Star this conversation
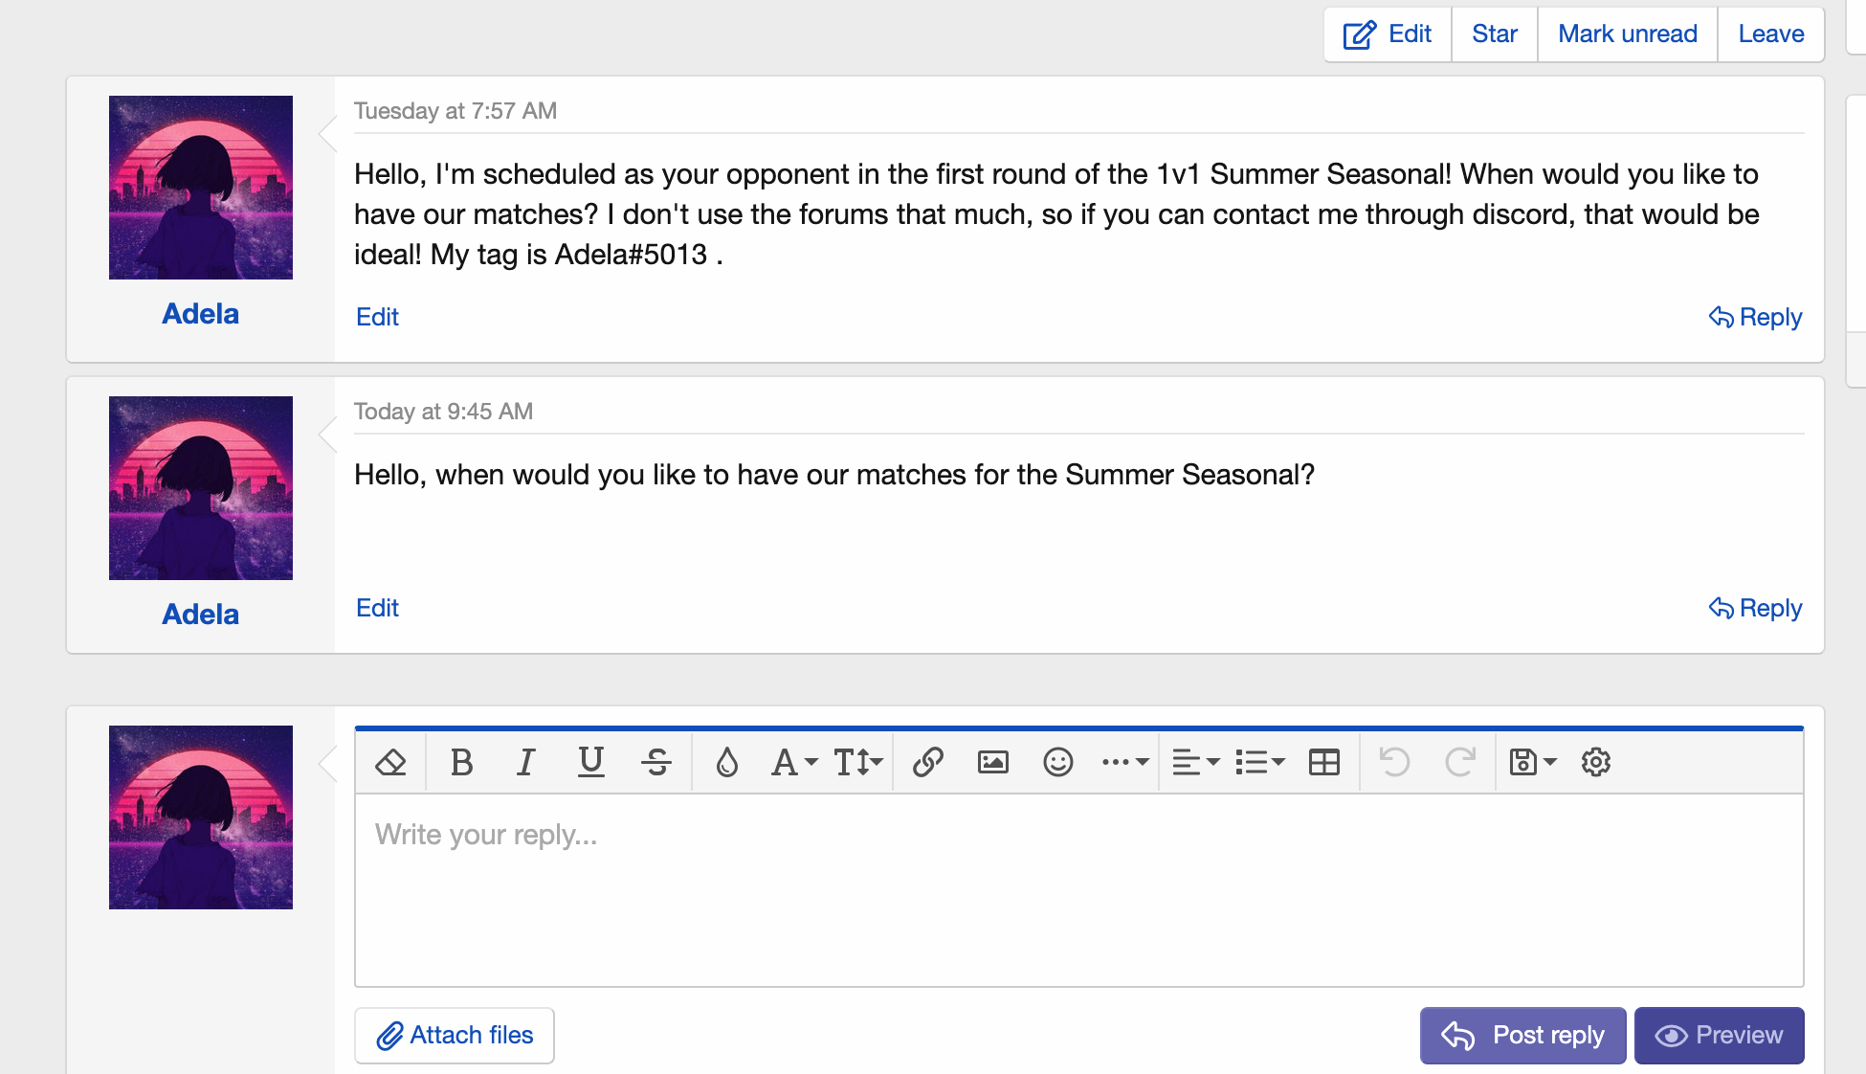1866x1074 pixels. [x=1494, y=34]
